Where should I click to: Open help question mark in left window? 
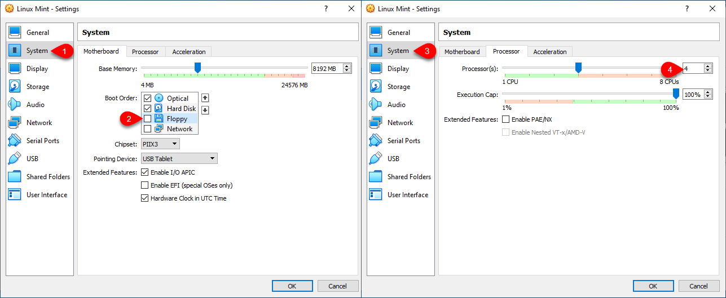(x=326, y=8)
